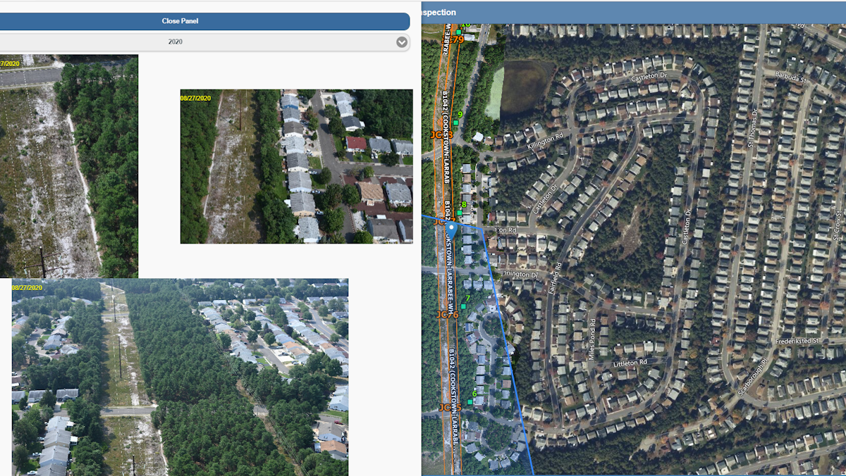Select the JC76 structure label
Viewport: 846px width, 476px height.
[x=448, y=314]
